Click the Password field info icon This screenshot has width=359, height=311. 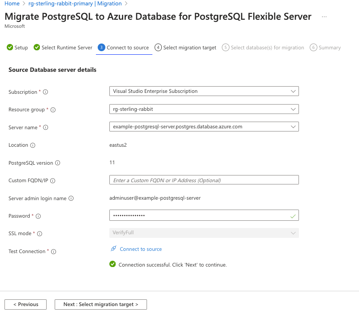[38, 216]
